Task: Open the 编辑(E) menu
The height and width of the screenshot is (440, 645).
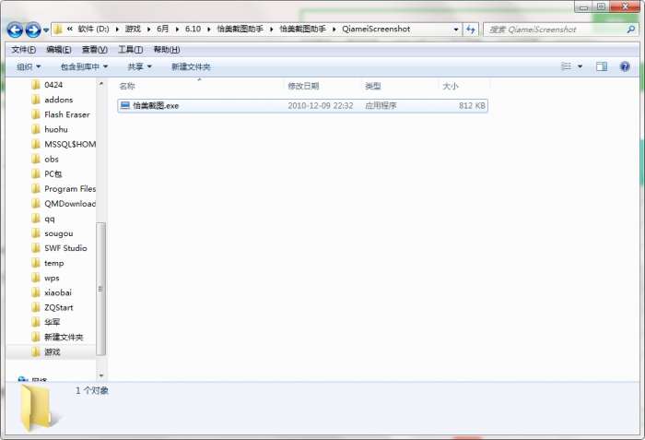Action: (59, 50)
